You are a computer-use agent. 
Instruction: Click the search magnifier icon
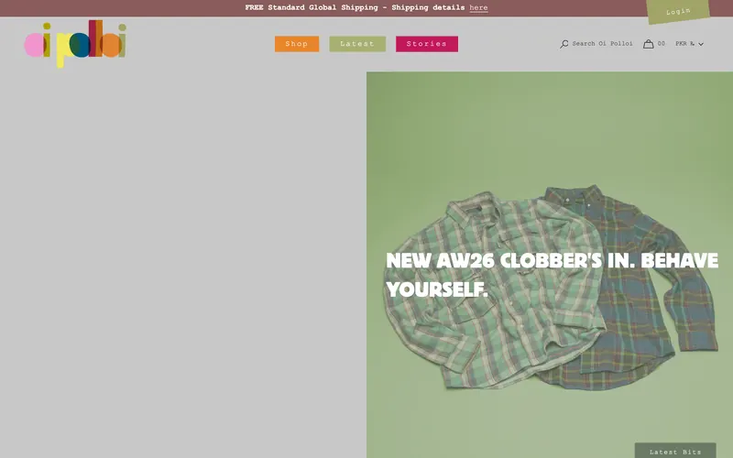(564, 44)
